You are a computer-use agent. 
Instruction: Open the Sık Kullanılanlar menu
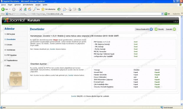click(x=28, y=5)
